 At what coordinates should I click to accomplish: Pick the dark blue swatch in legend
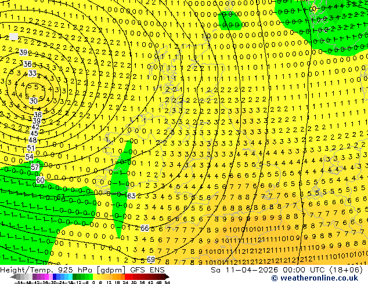click(55, 277)
